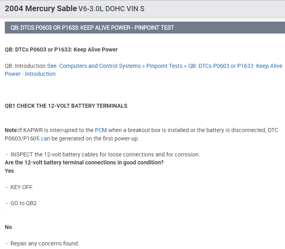Image resolution: width=285 pixels, height=249 pixels.
Task: Click the P0603/P1605 code text
Action: click(22, 138)
